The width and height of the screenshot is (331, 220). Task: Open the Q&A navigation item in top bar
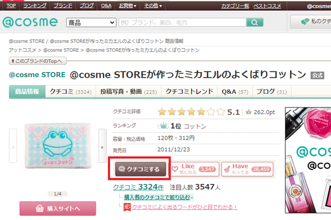click(106, 5)
